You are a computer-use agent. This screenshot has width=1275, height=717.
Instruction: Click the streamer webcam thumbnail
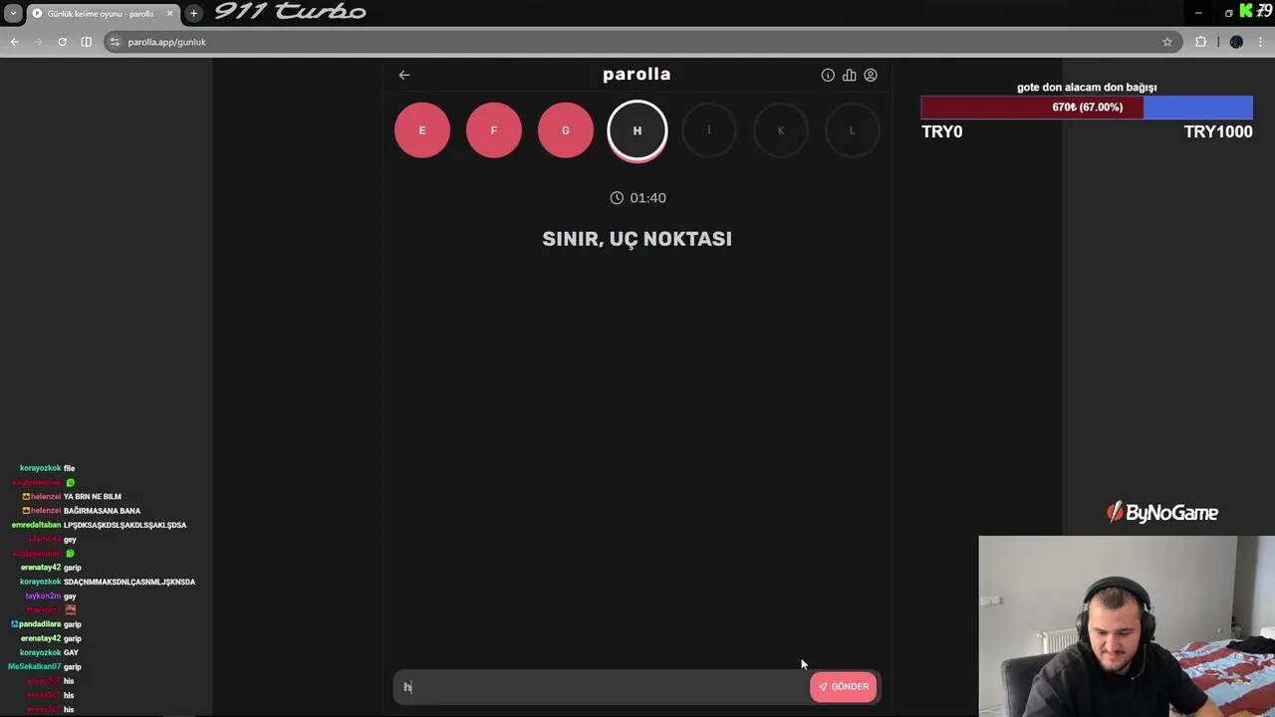(1127, 626)
